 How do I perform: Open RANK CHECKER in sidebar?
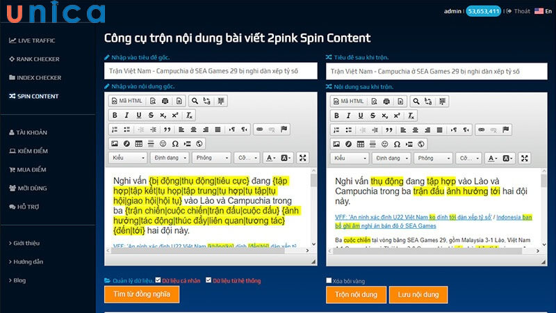(34, 59)
